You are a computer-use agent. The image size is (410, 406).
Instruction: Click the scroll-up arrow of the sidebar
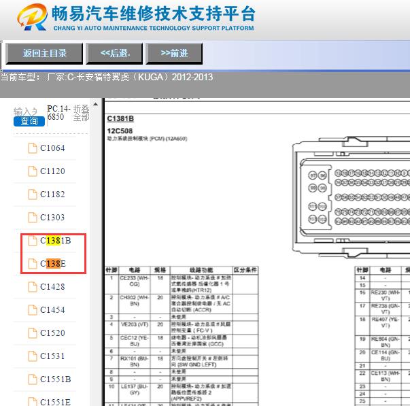click(x=95, y=104)
